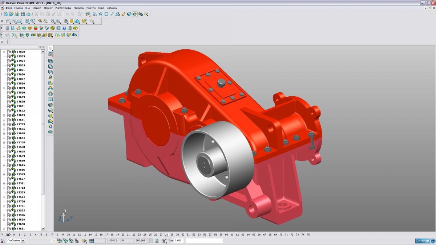Toggle the flag on item 17690
Viewport: 436px width, 245px height.
[9, 102]
